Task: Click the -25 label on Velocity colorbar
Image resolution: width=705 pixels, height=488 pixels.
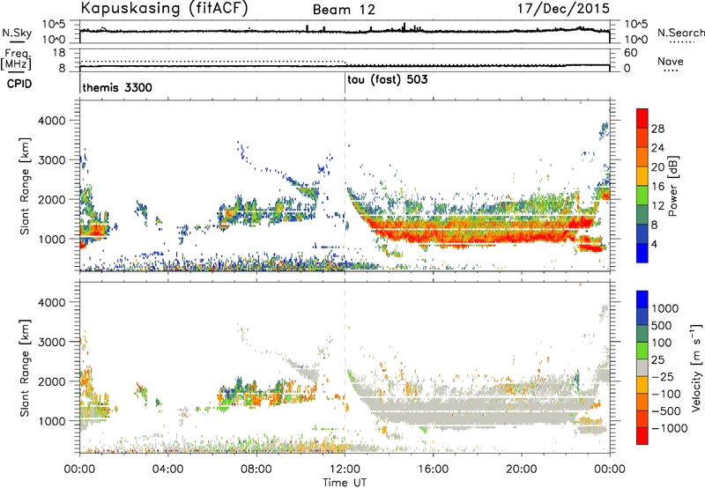Action: pos(664,376)
